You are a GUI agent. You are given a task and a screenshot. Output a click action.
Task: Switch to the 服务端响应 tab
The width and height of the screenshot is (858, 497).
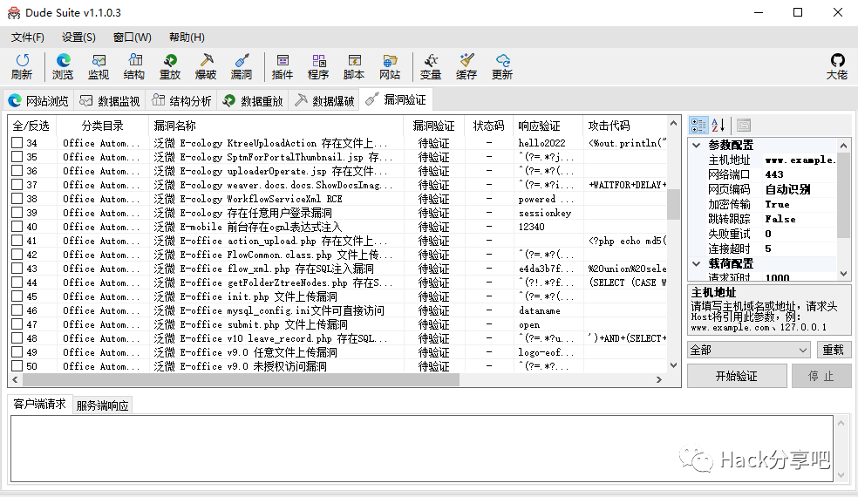[102, 405]
